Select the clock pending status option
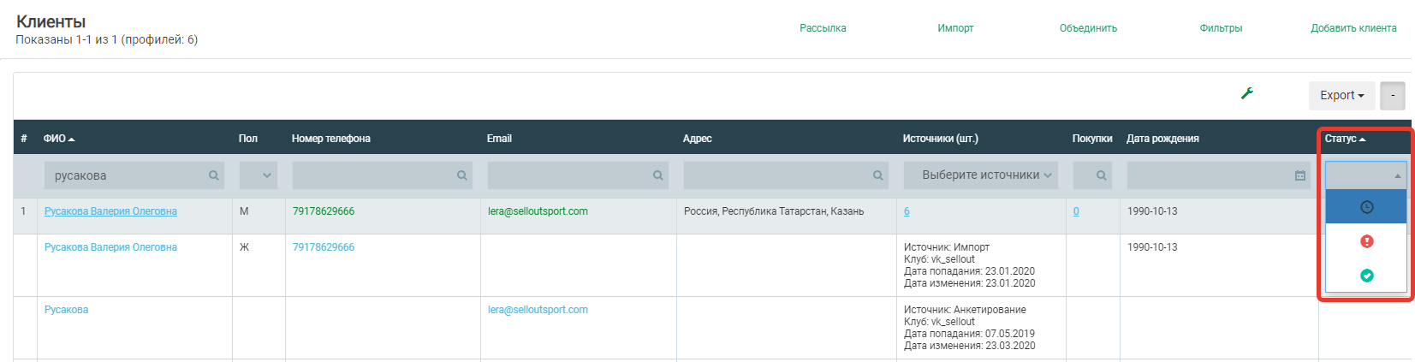The height and width of the screenshot is (362, 1415). (x=1366, y=207)
